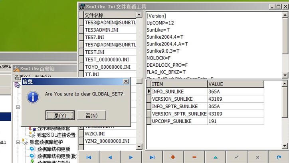Select the VERSION_SPTR_SUNLIKE item cell
Image resolution: width=289 pixels, height=163 pixels.
click(x=179, y=114)
